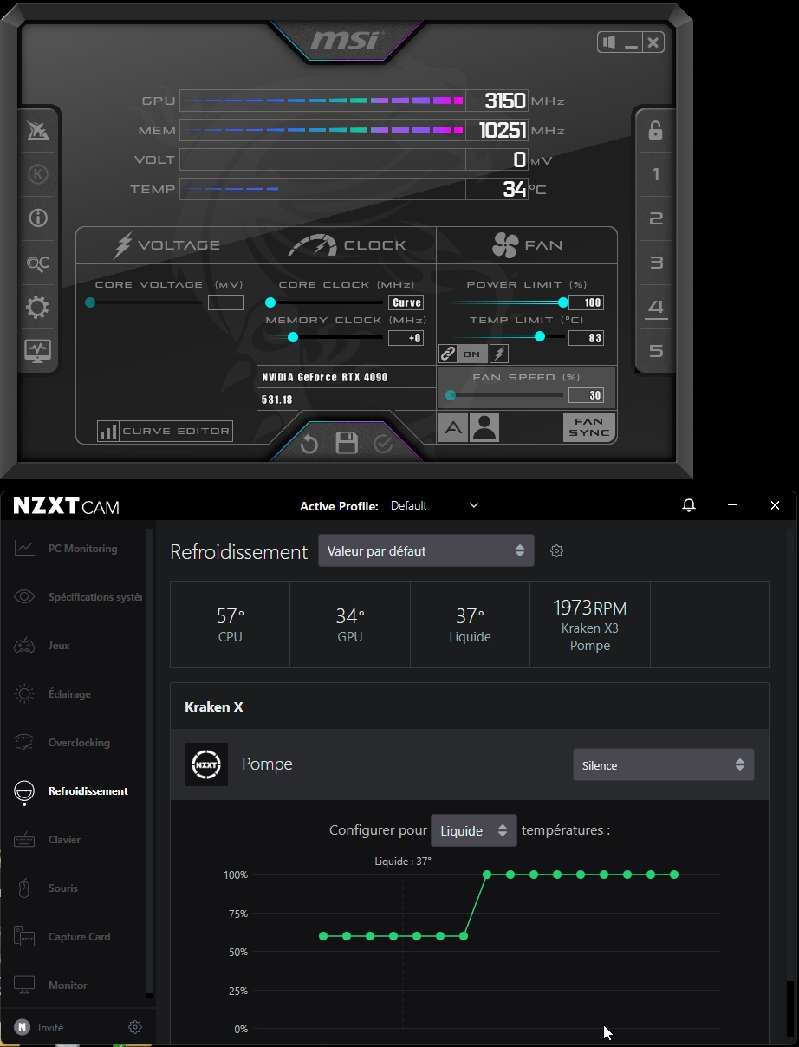This screenshot has width=799, height=1047.
Task: Click the Core Voltage slider handle
Action: click(90, 302)
